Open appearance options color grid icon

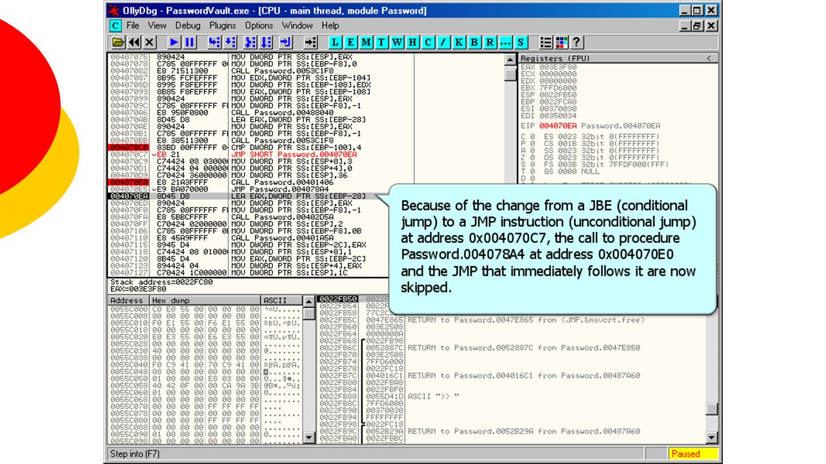click(561, 42)
